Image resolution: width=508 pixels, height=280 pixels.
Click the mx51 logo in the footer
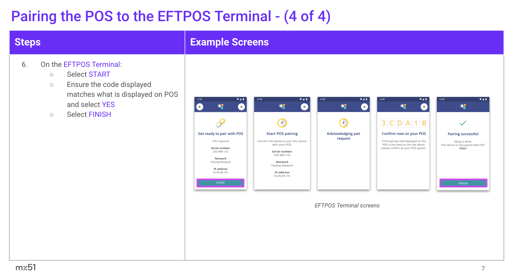(26, 267)
